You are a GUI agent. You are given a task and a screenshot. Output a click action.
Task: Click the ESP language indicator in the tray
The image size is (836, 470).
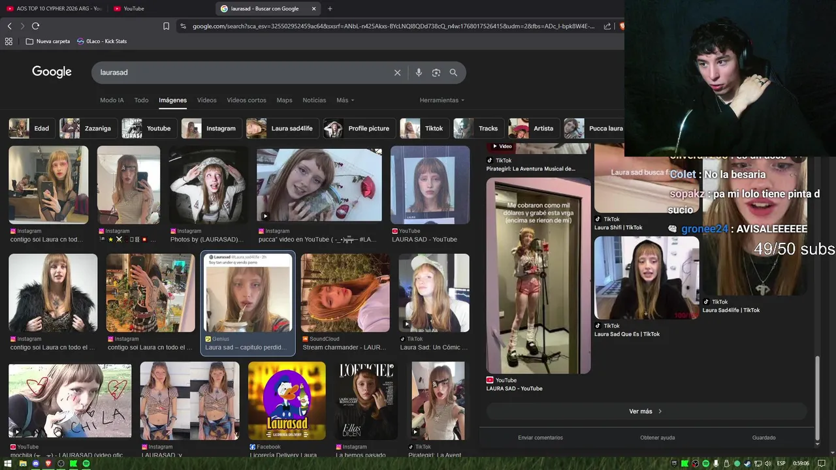tap(781, 463)
